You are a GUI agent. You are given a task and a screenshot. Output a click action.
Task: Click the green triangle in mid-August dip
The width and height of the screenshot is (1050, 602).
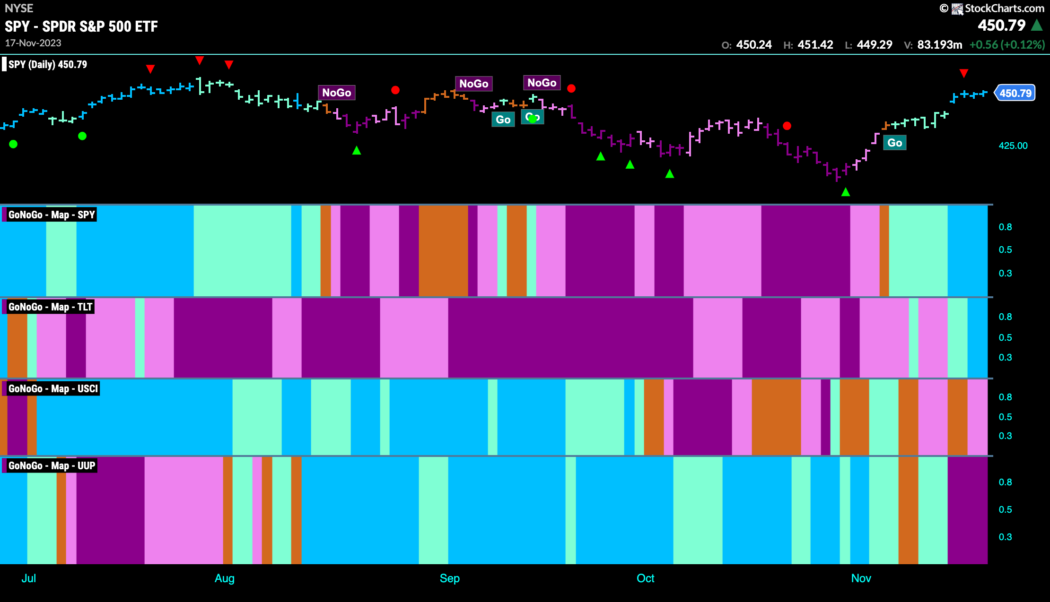(x=357, y=150)
